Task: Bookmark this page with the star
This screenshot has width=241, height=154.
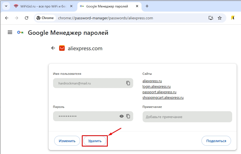Action: pos(220,18)
